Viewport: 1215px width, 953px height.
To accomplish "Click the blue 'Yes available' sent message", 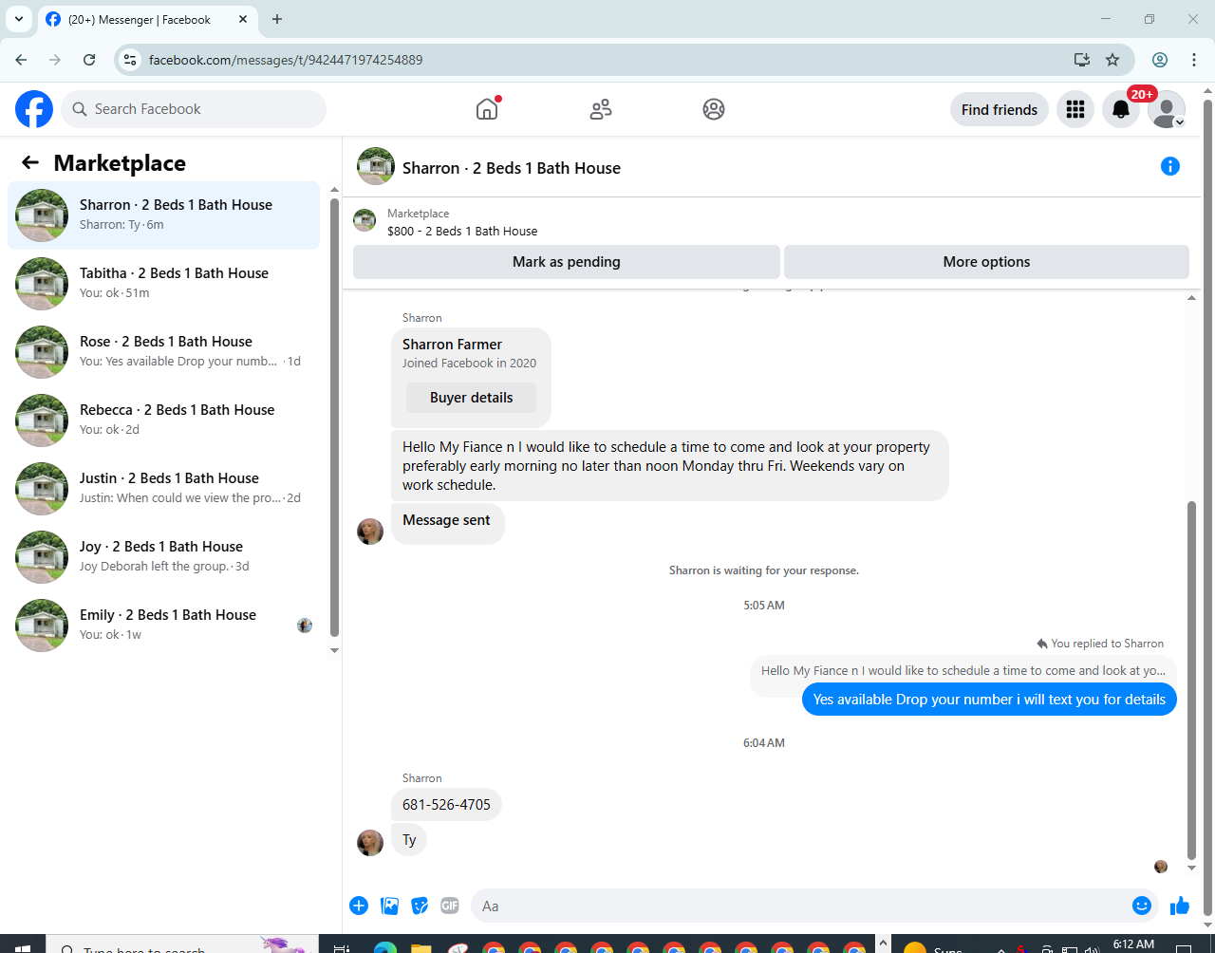I will pyautogui.click(x=989, y=700).
